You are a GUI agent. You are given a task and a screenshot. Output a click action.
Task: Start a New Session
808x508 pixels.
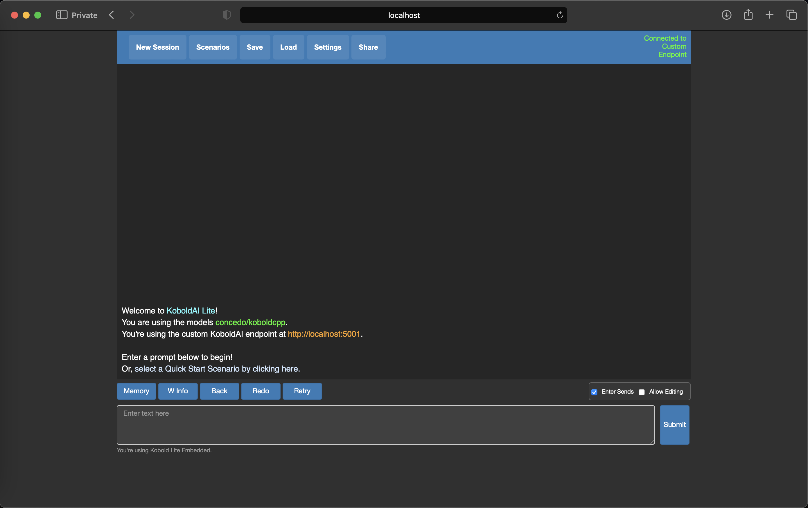click(157, 47)
